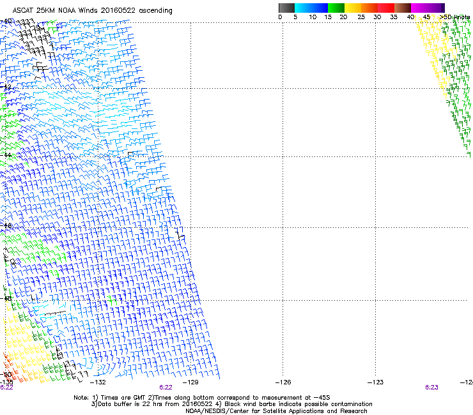Click the dark purple 45-50 knots legend segment
The height and width of the screenshot is (415, 473).
click(x=436, y=8)
